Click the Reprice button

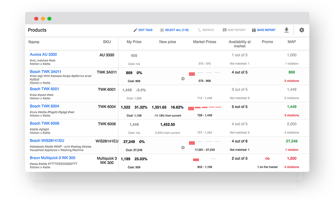pyautogui.click(x=206, y=30)
